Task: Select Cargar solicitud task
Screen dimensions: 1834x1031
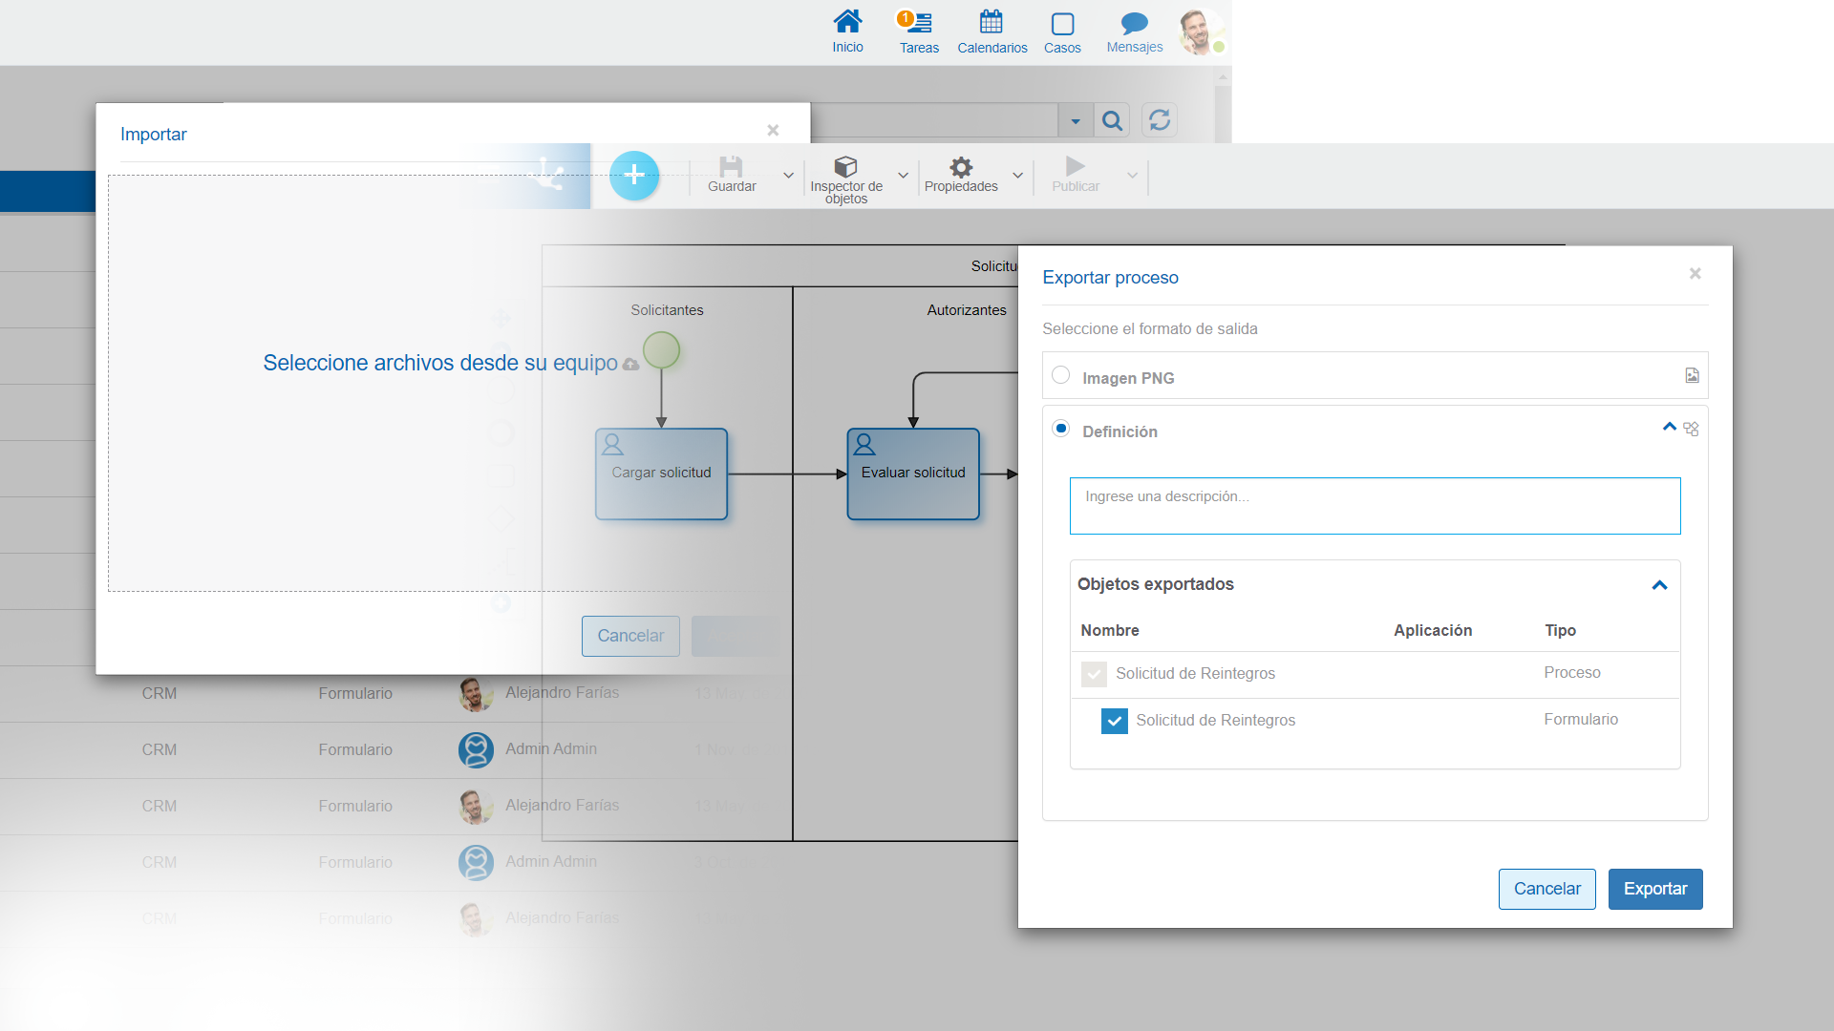Action: tap(661, 473)
